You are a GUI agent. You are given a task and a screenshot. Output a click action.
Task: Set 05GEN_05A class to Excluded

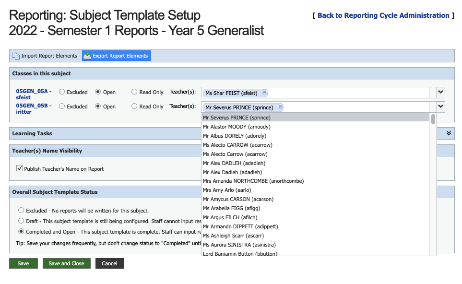point(62,92)
